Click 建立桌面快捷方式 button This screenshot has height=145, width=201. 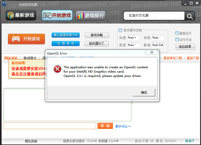[66, 35]
